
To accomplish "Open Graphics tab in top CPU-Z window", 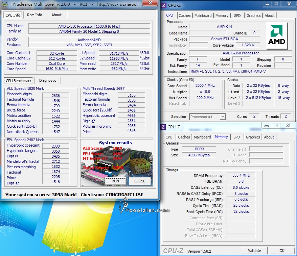I will click(x=254, y=16).
